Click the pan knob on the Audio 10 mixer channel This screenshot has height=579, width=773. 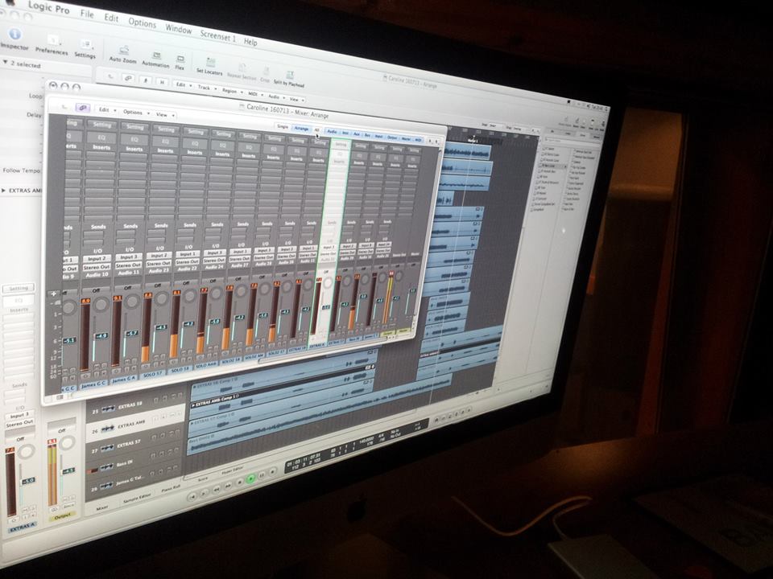click(101, 305)
